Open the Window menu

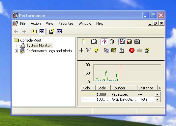(85, 23)
